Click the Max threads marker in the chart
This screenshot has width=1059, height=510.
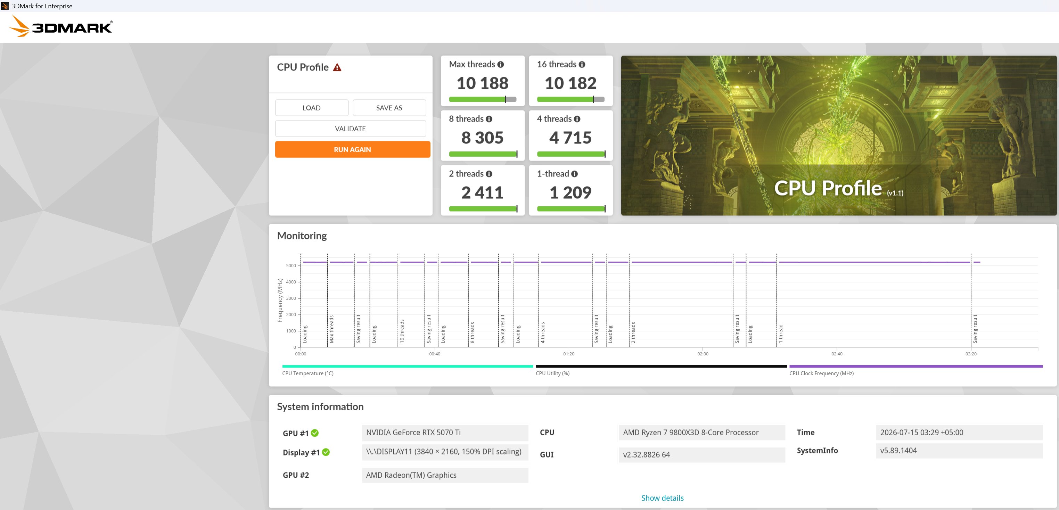(331, 329)
